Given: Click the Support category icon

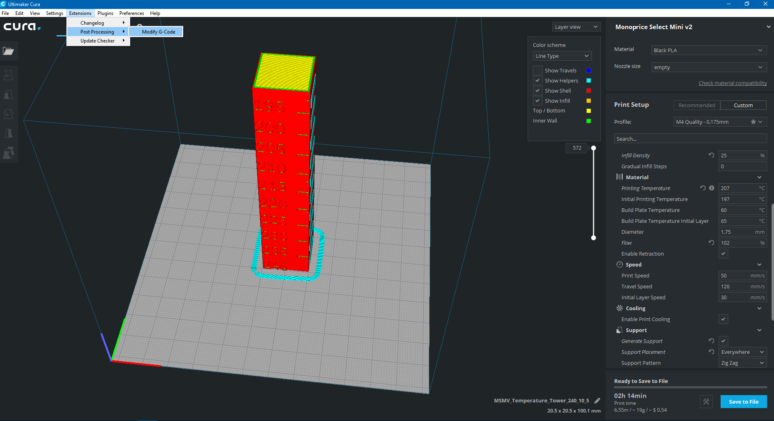Looking at the screenshot, I should (619, 330).
